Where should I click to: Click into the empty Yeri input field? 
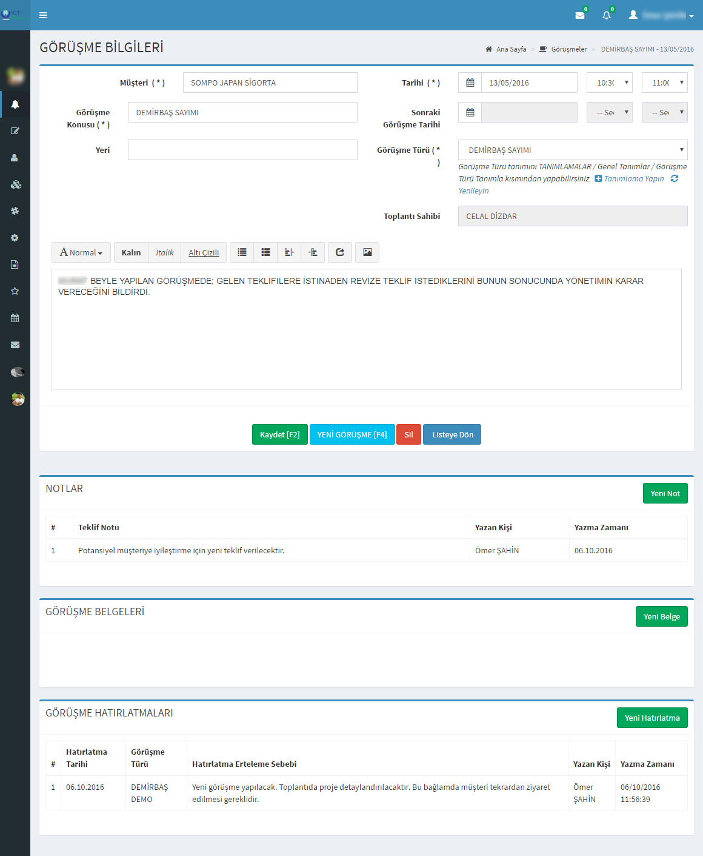242,150
